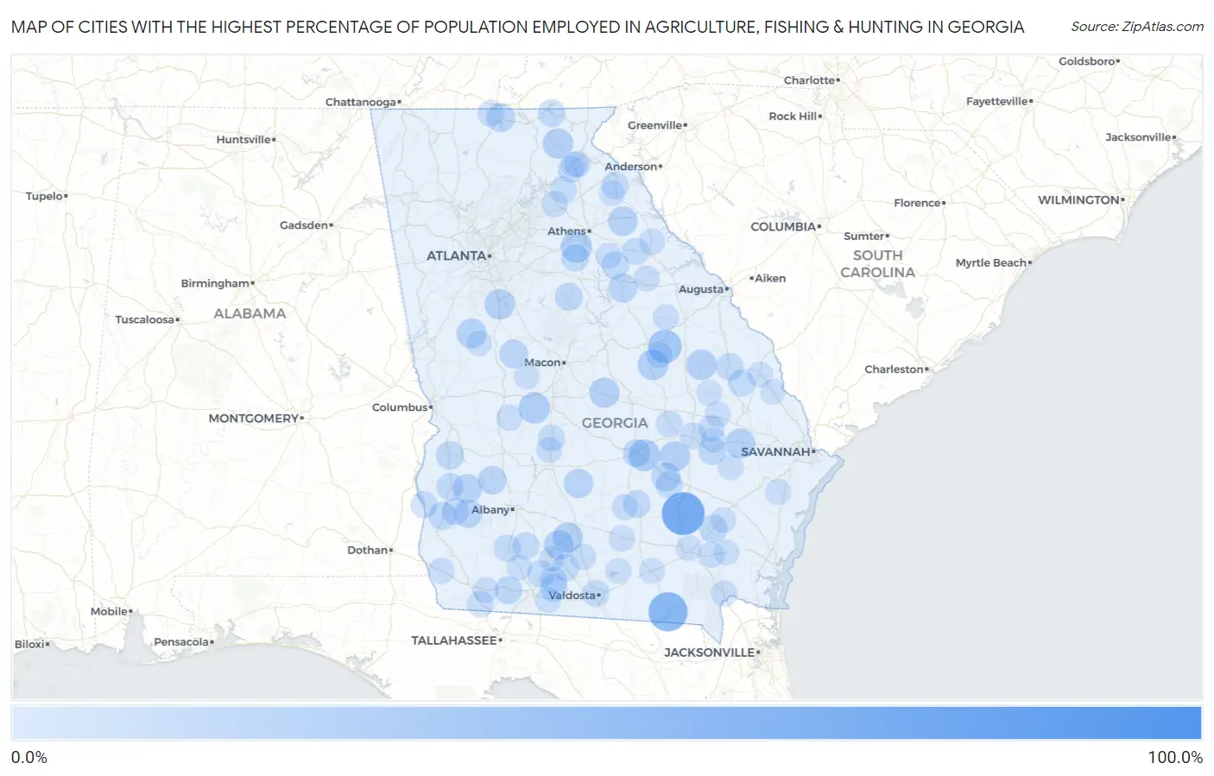Click the Myrtle Beach label
1214x776 pixels.
point(991,262)
